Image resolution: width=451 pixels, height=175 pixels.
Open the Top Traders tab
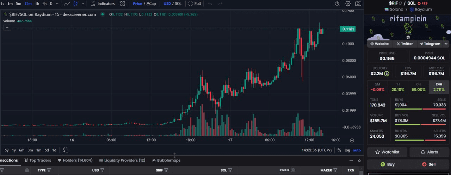(x=38, y=160)
